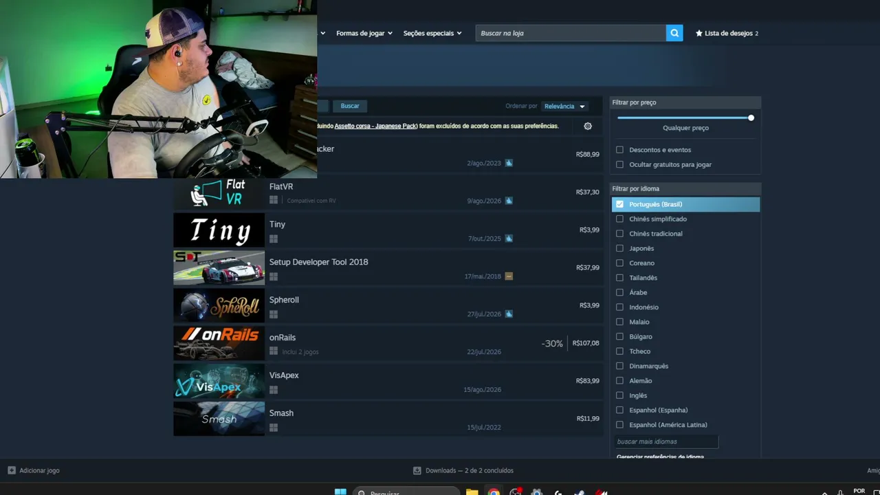
Task: Check Inglês language filter
Action: (620, 395)
